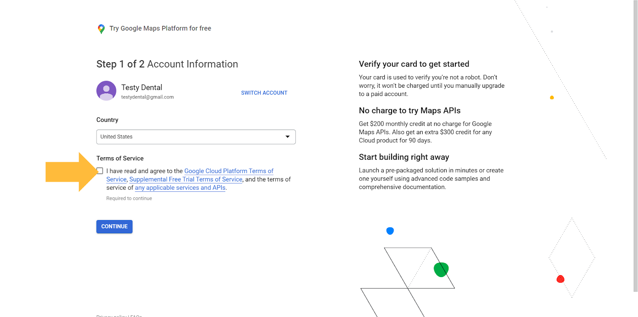Check the Terms of Service agreement checkbox
The height and width of the screenshot is (317, 638).
100,171
